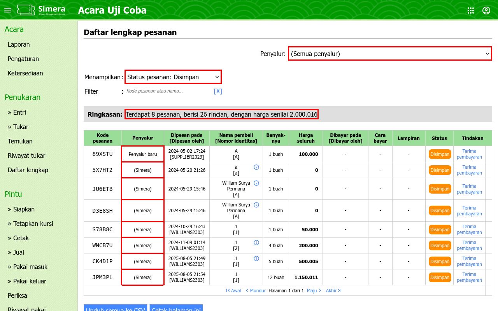Open Daftar lengkap sidebar item
This screenshot has width=498, height=311.
[28, 170]
